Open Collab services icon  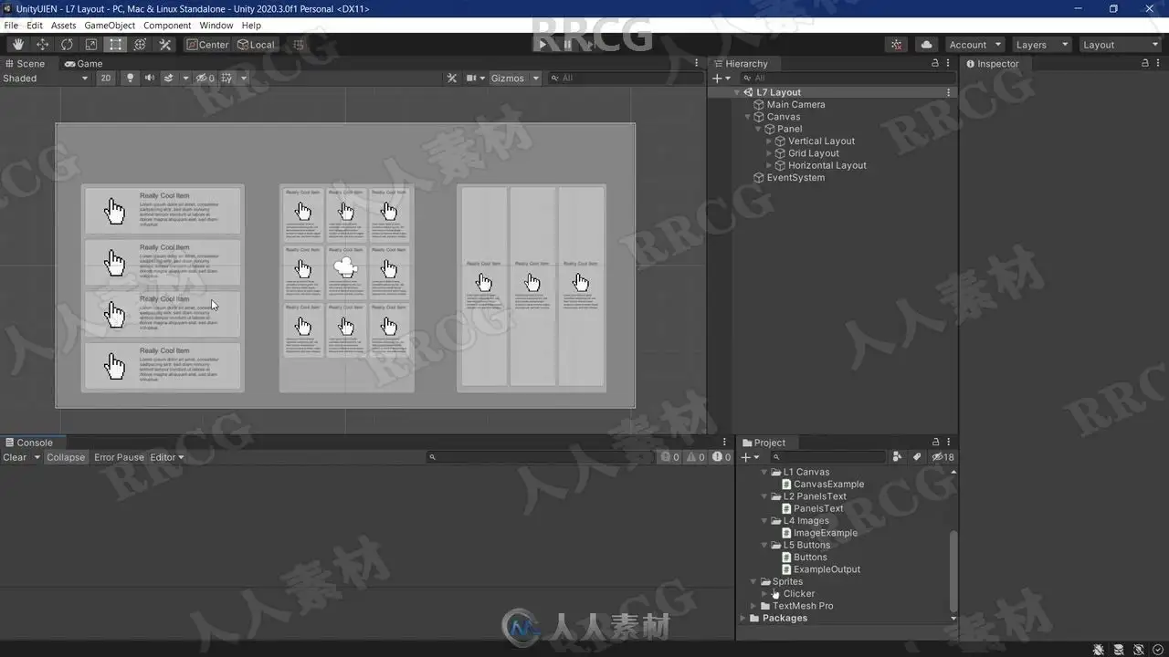click(x=897, y=45)
